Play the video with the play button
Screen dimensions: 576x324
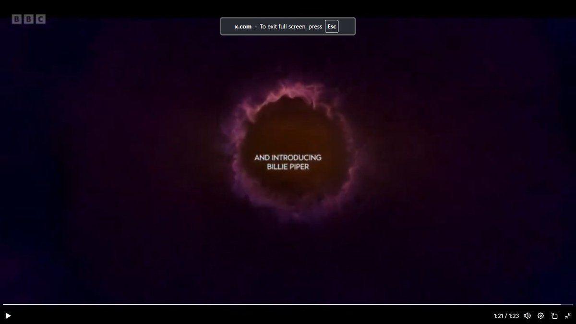pyautogui.click(x=8, y=316)
